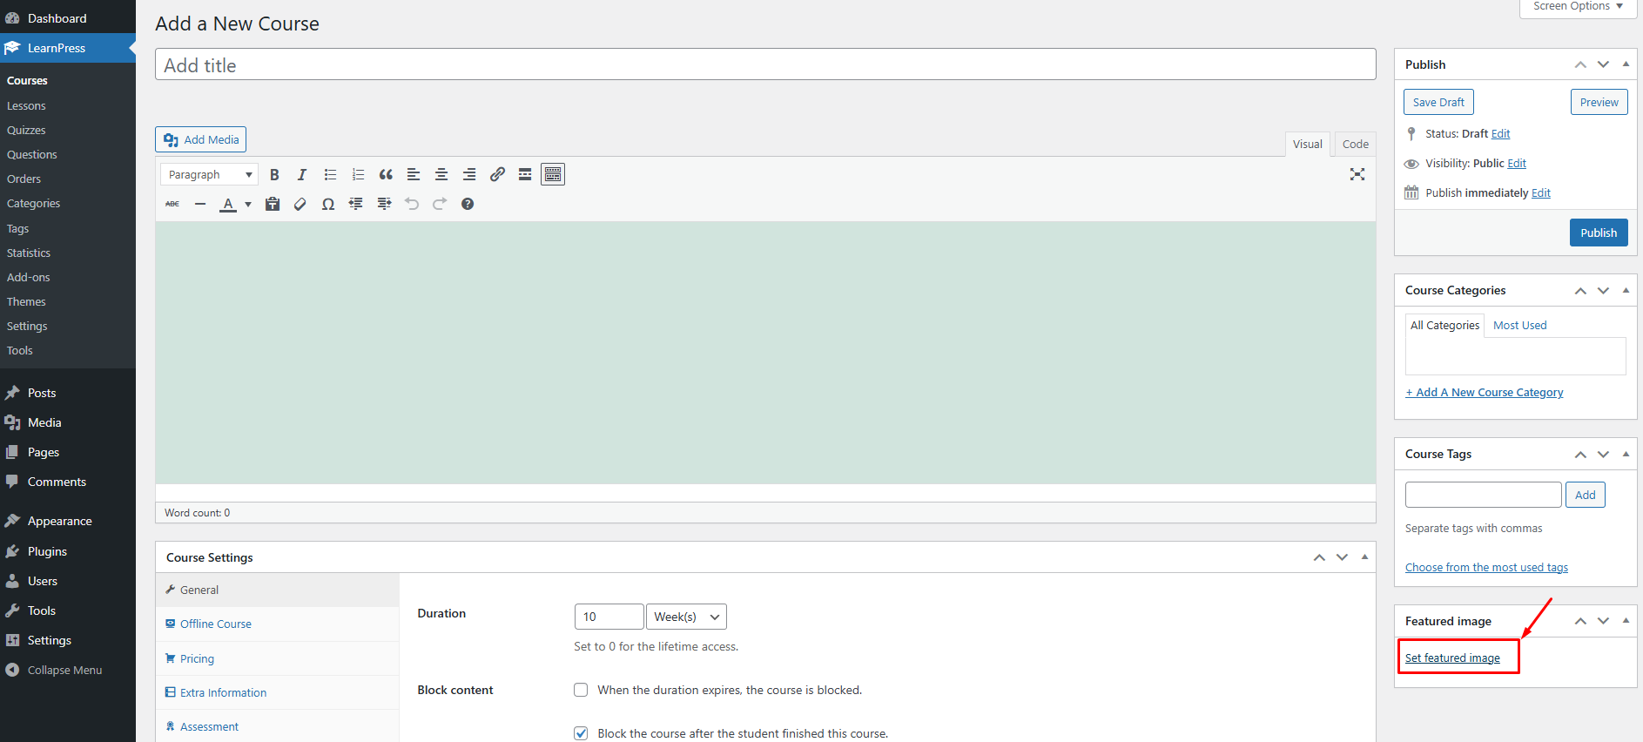Open keyboard shortcuts help icon
The height and width of the screenshot is (742, 1643).
(468, 204)
